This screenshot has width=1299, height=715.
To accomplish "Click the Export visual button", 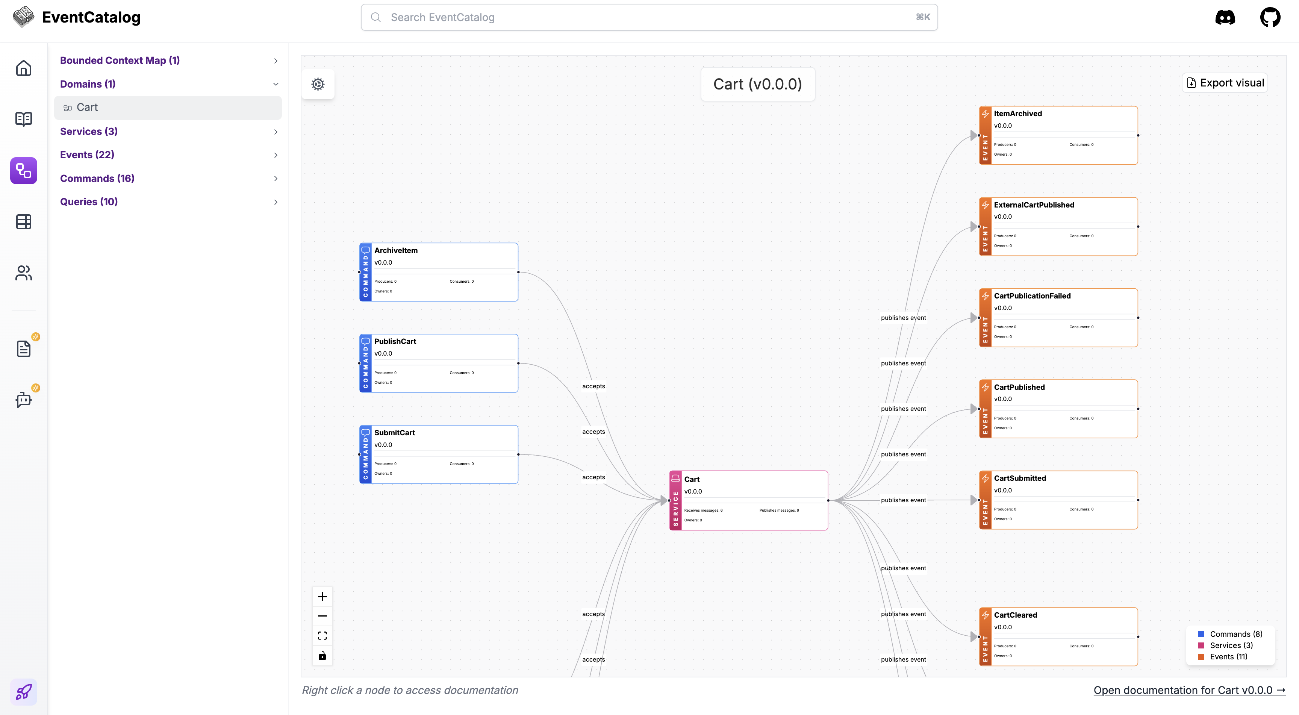I will coord(1225,83).
